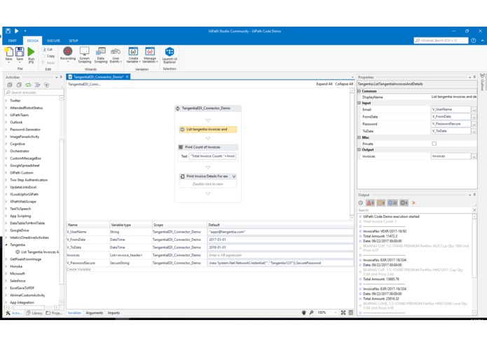Start Recording from the ribbon
Image resolution: width=487 pixels, height=346 pixels.
coord(68,52)
